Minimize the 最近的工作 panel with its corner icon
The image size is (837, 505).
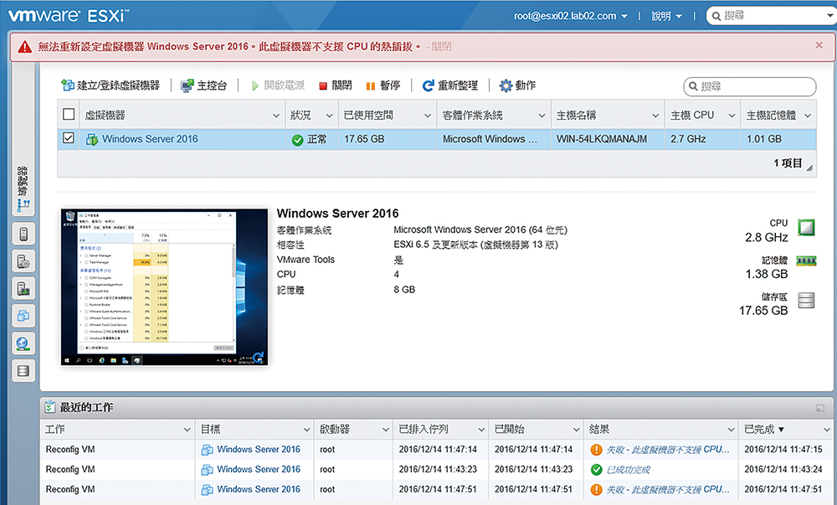point(820,409)
